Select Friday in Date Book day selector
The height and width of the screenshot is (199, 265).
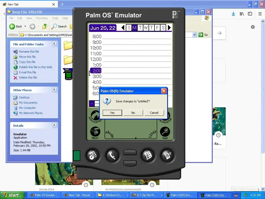tap(157, 27)
